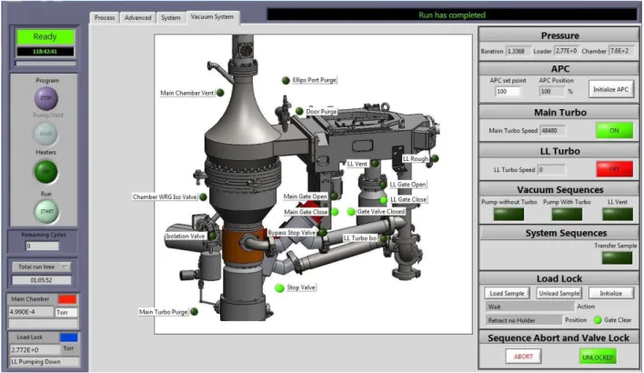This screenshot has width=644, height=373.
Task: Toggle the Bypass Stop Valve indicator
Action: [x=323, y=233]
